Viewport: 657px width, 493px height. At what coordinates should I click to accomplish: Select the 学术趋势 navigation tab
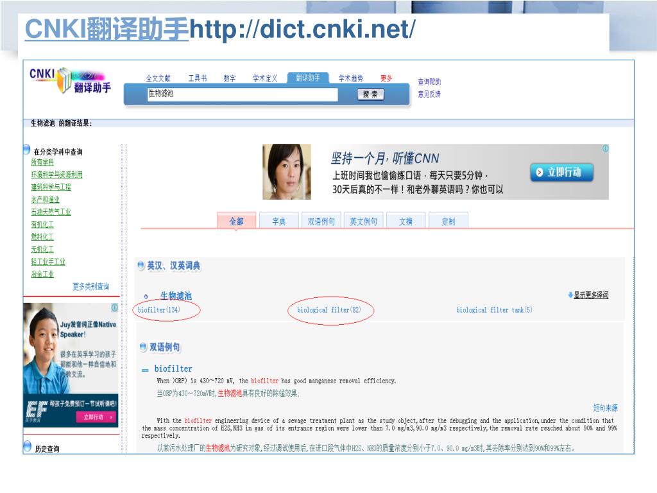pyautogui.click(x=351, y=78)
